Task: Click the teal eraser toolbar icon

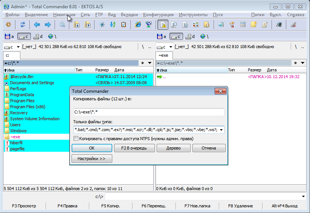Action: pos(221,25)
